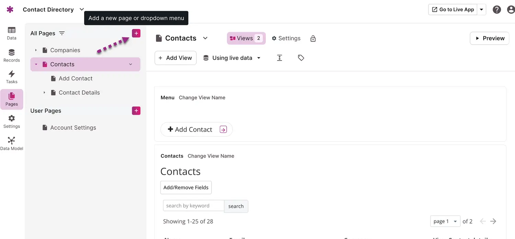Expand the Companies page tree
Image resolution: width=515 pixels, height=239 pixels.
36,50
